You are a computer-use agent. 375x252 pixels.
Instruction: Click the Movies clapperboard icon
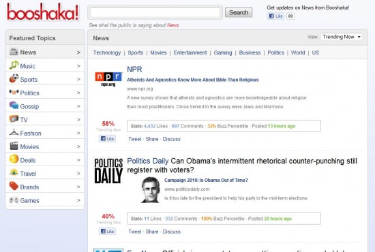(14, 146)
